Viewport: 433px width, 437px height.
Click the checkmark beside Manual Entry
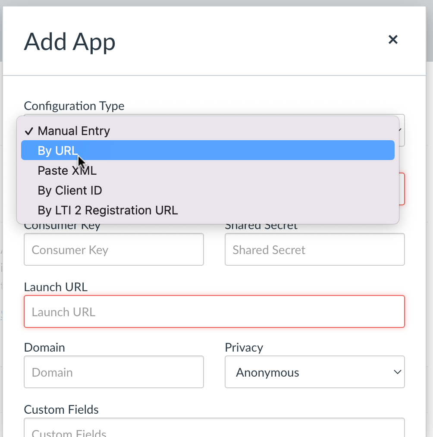(x=29, y=131)
